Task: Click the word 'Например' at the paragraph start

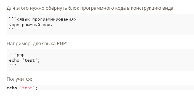Action: point(19,44)
